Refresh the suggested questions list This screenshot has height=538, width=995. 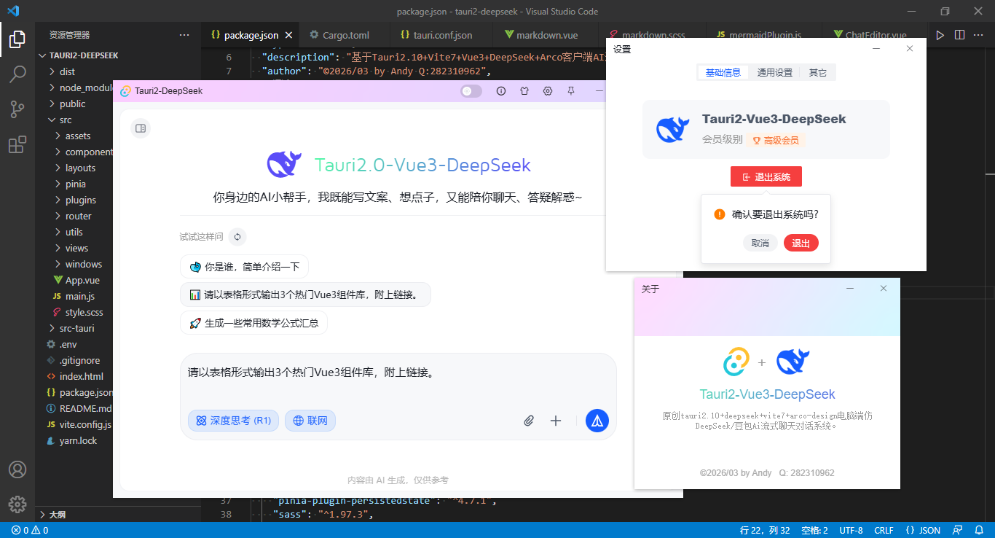[x=237, y=237]
